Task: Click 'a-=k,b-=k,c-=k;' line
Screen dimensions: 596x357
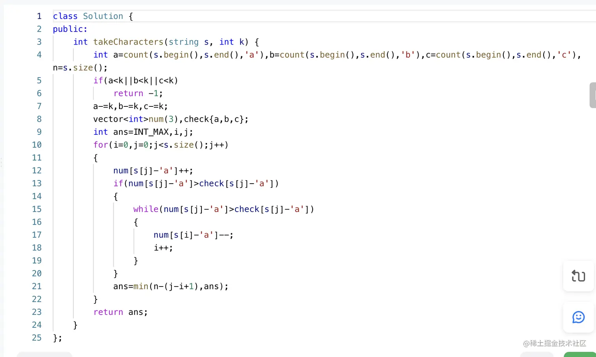Action: point(130,106)
